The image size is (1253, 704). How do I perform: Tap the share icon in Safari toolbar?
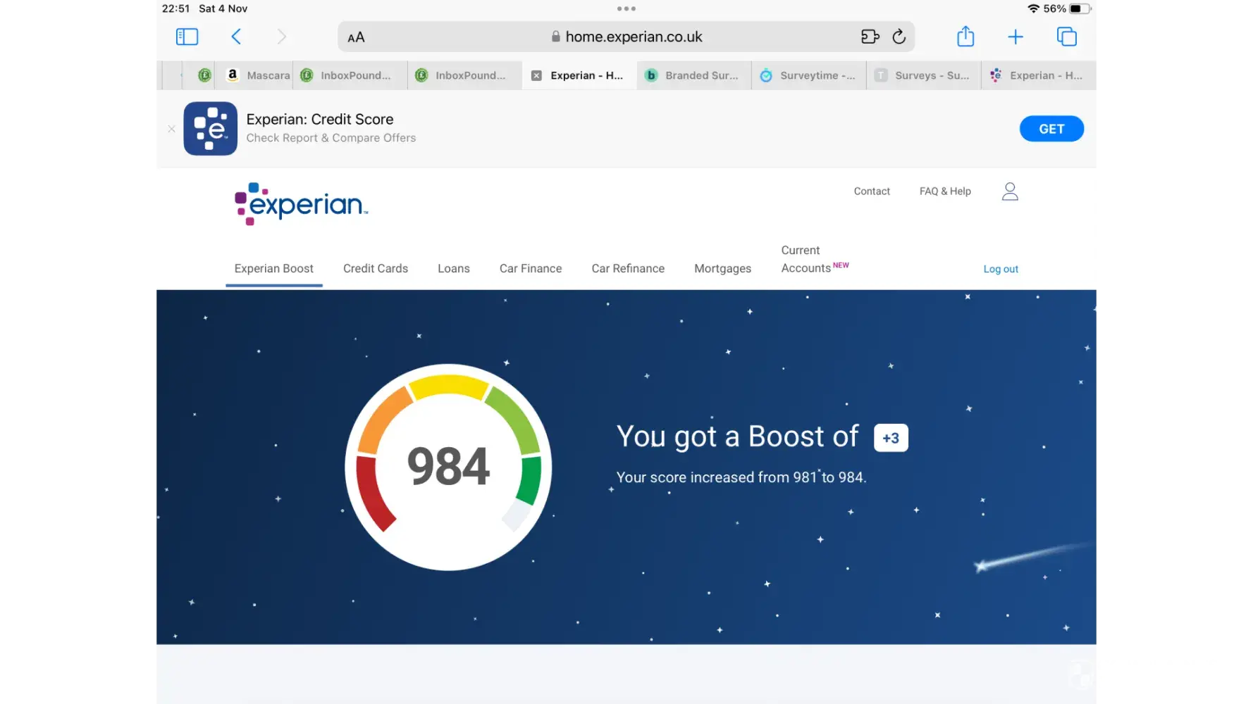pyautogui.click(x=965, y=37)
